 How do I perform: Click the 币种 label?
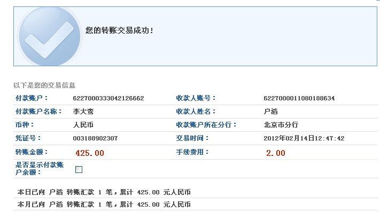(25, 125)
